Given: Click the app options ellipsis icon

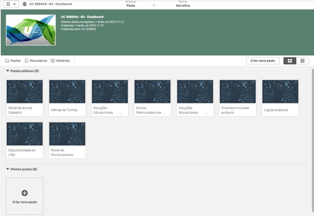Looking at the screenshot, I should [25, 4].
